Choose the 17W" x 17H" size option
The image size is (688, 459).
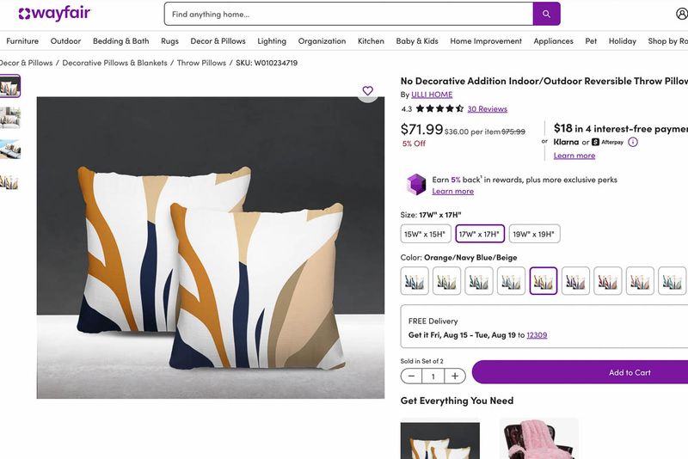point(480,234)
